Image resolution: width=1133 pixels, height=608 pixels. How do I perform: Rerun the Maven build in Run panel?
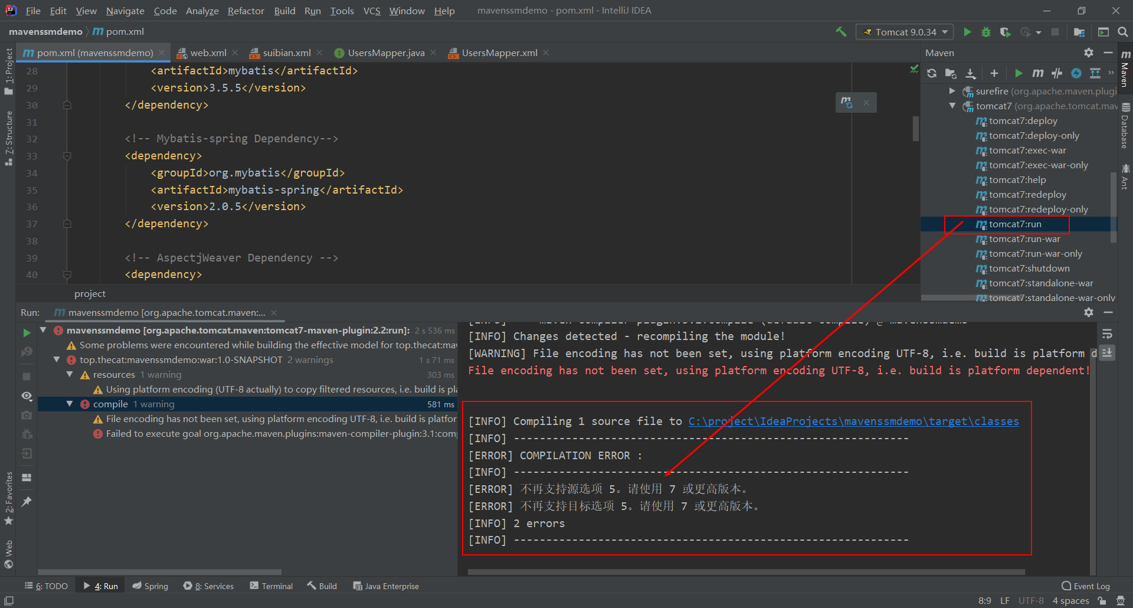(27, 333)
